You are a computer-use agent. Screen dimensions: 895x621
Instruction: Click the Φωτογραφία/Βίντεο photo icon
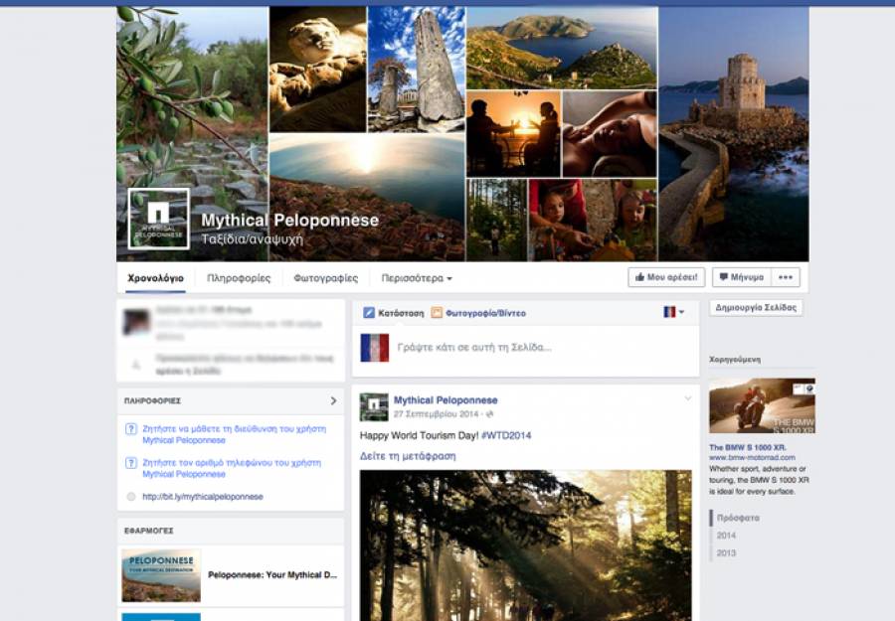pos(437,313)
